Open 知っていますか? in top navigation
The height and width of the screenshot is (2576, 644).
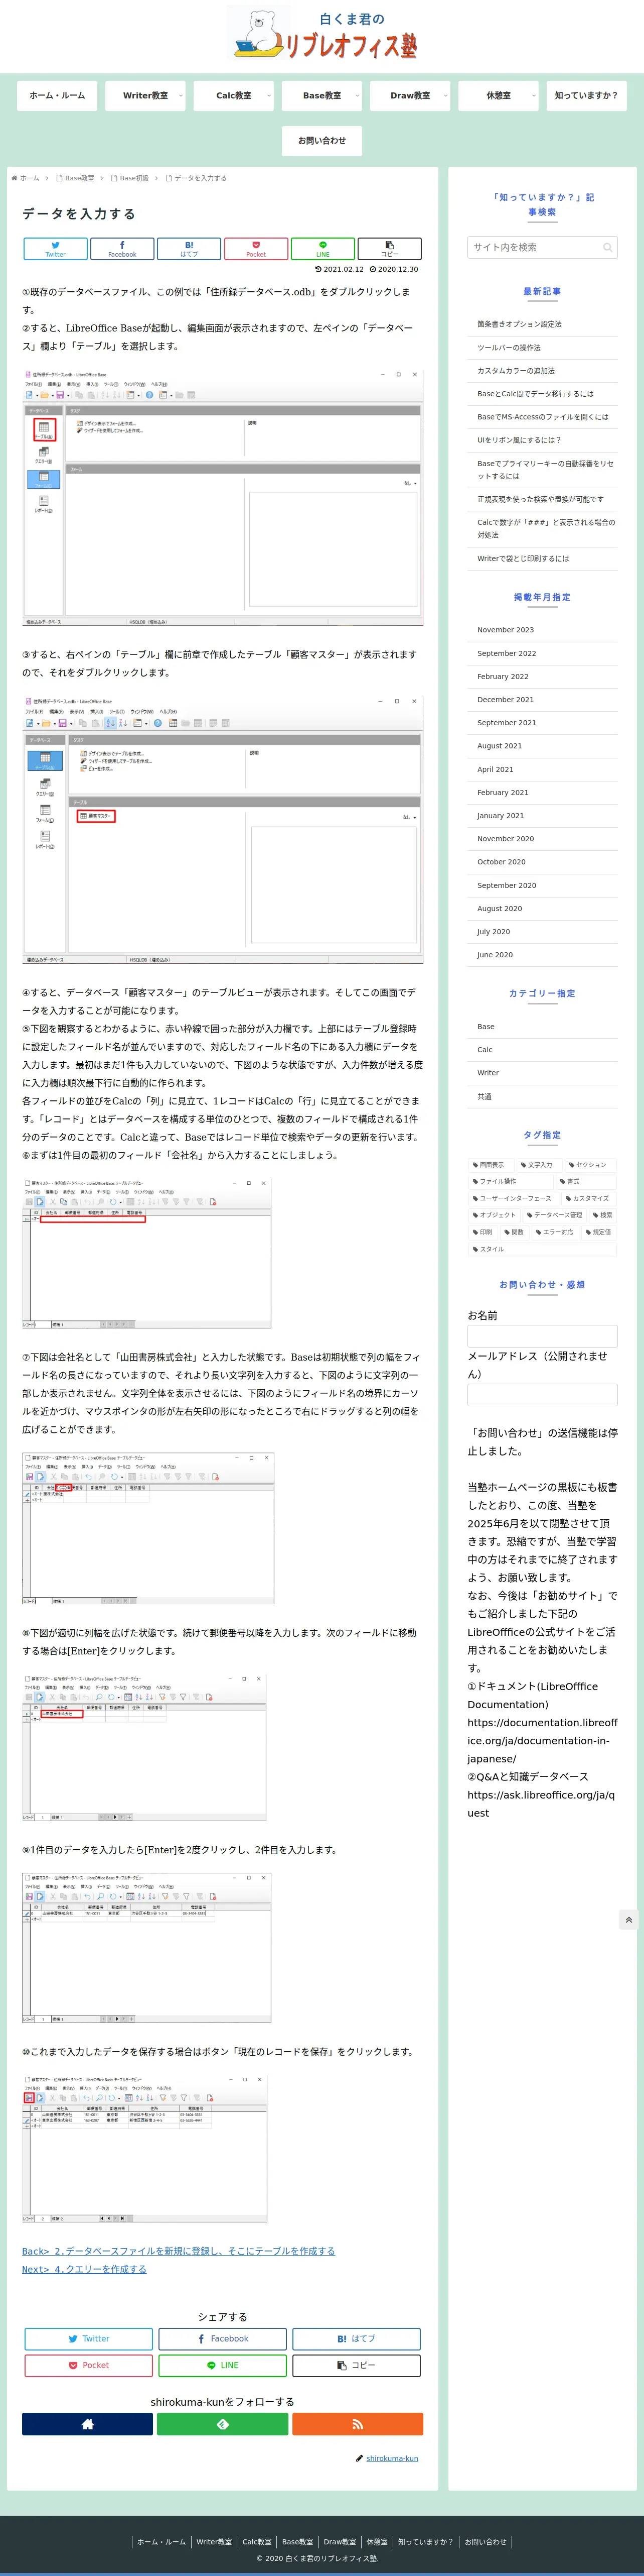pos(586,96)
